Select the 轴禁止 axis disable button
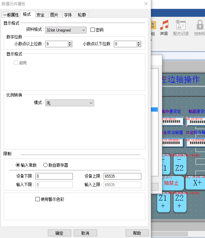This screenshot has height=238, width=205. click(x=171, y=183)
